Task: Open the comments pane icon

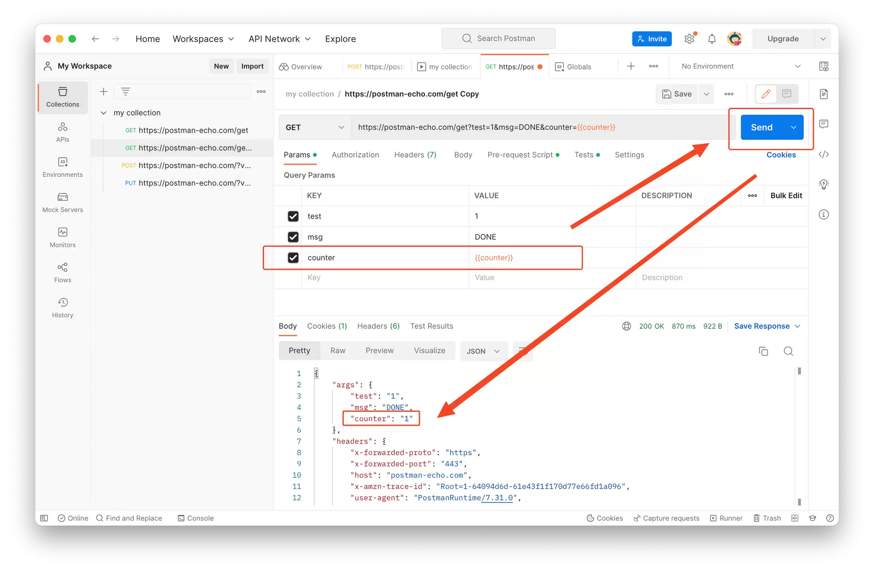Action: pyautogui.click(x=824, y=124)
